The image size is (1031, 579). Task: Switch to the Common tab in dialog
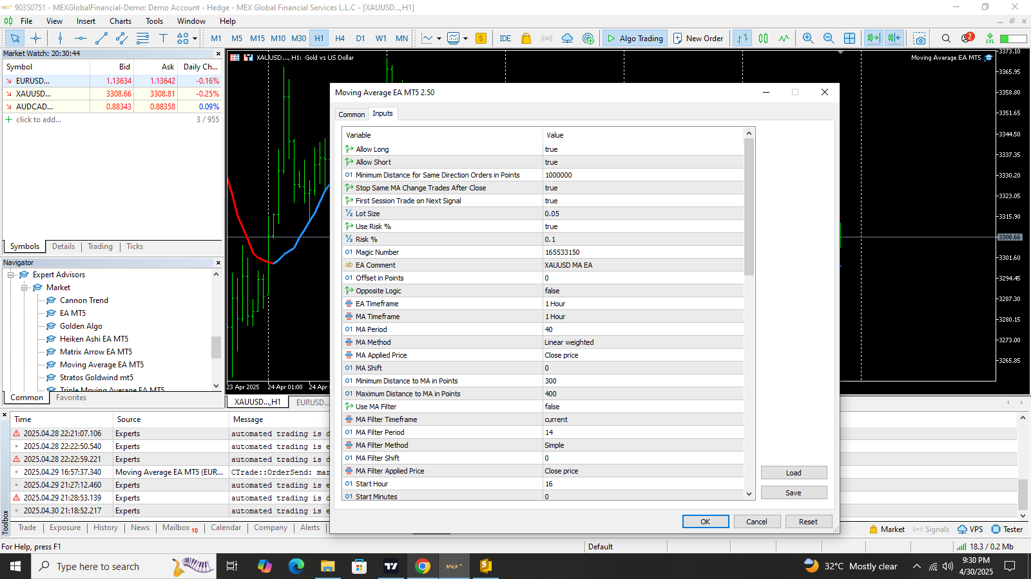pos(351,115)
